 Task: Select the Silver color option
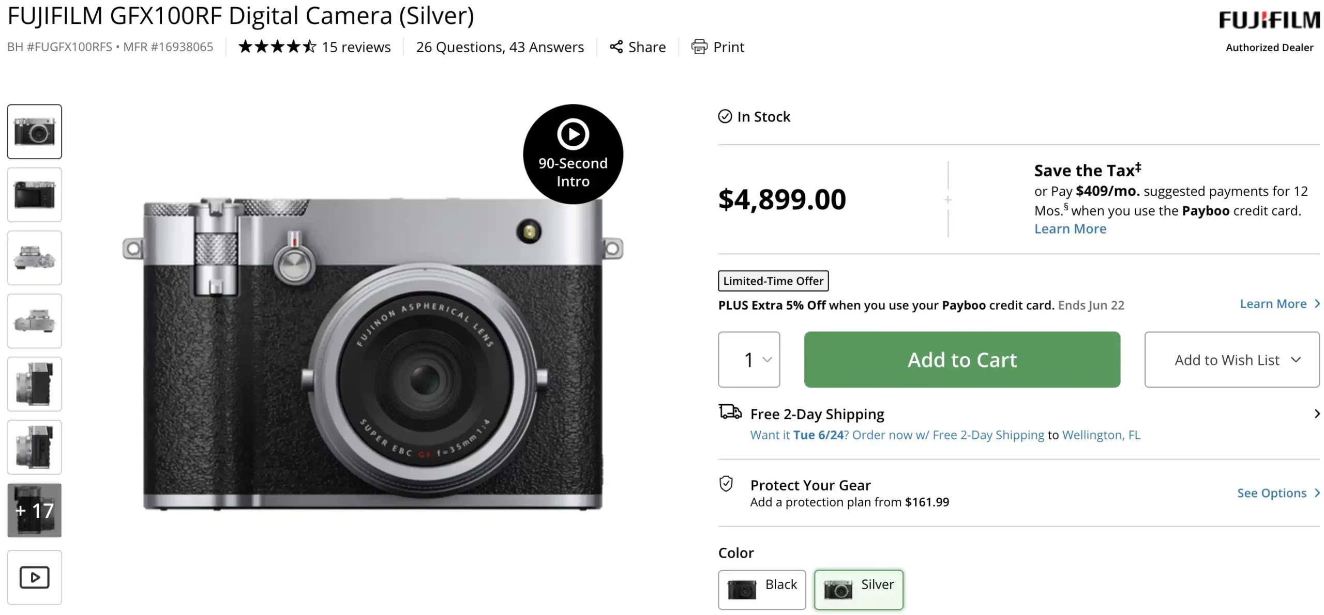click(x=858, y=589)
